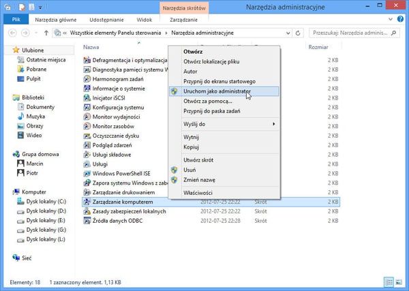
Task: Select the Harmonogram zadań icon
Action: coord(87,79)
